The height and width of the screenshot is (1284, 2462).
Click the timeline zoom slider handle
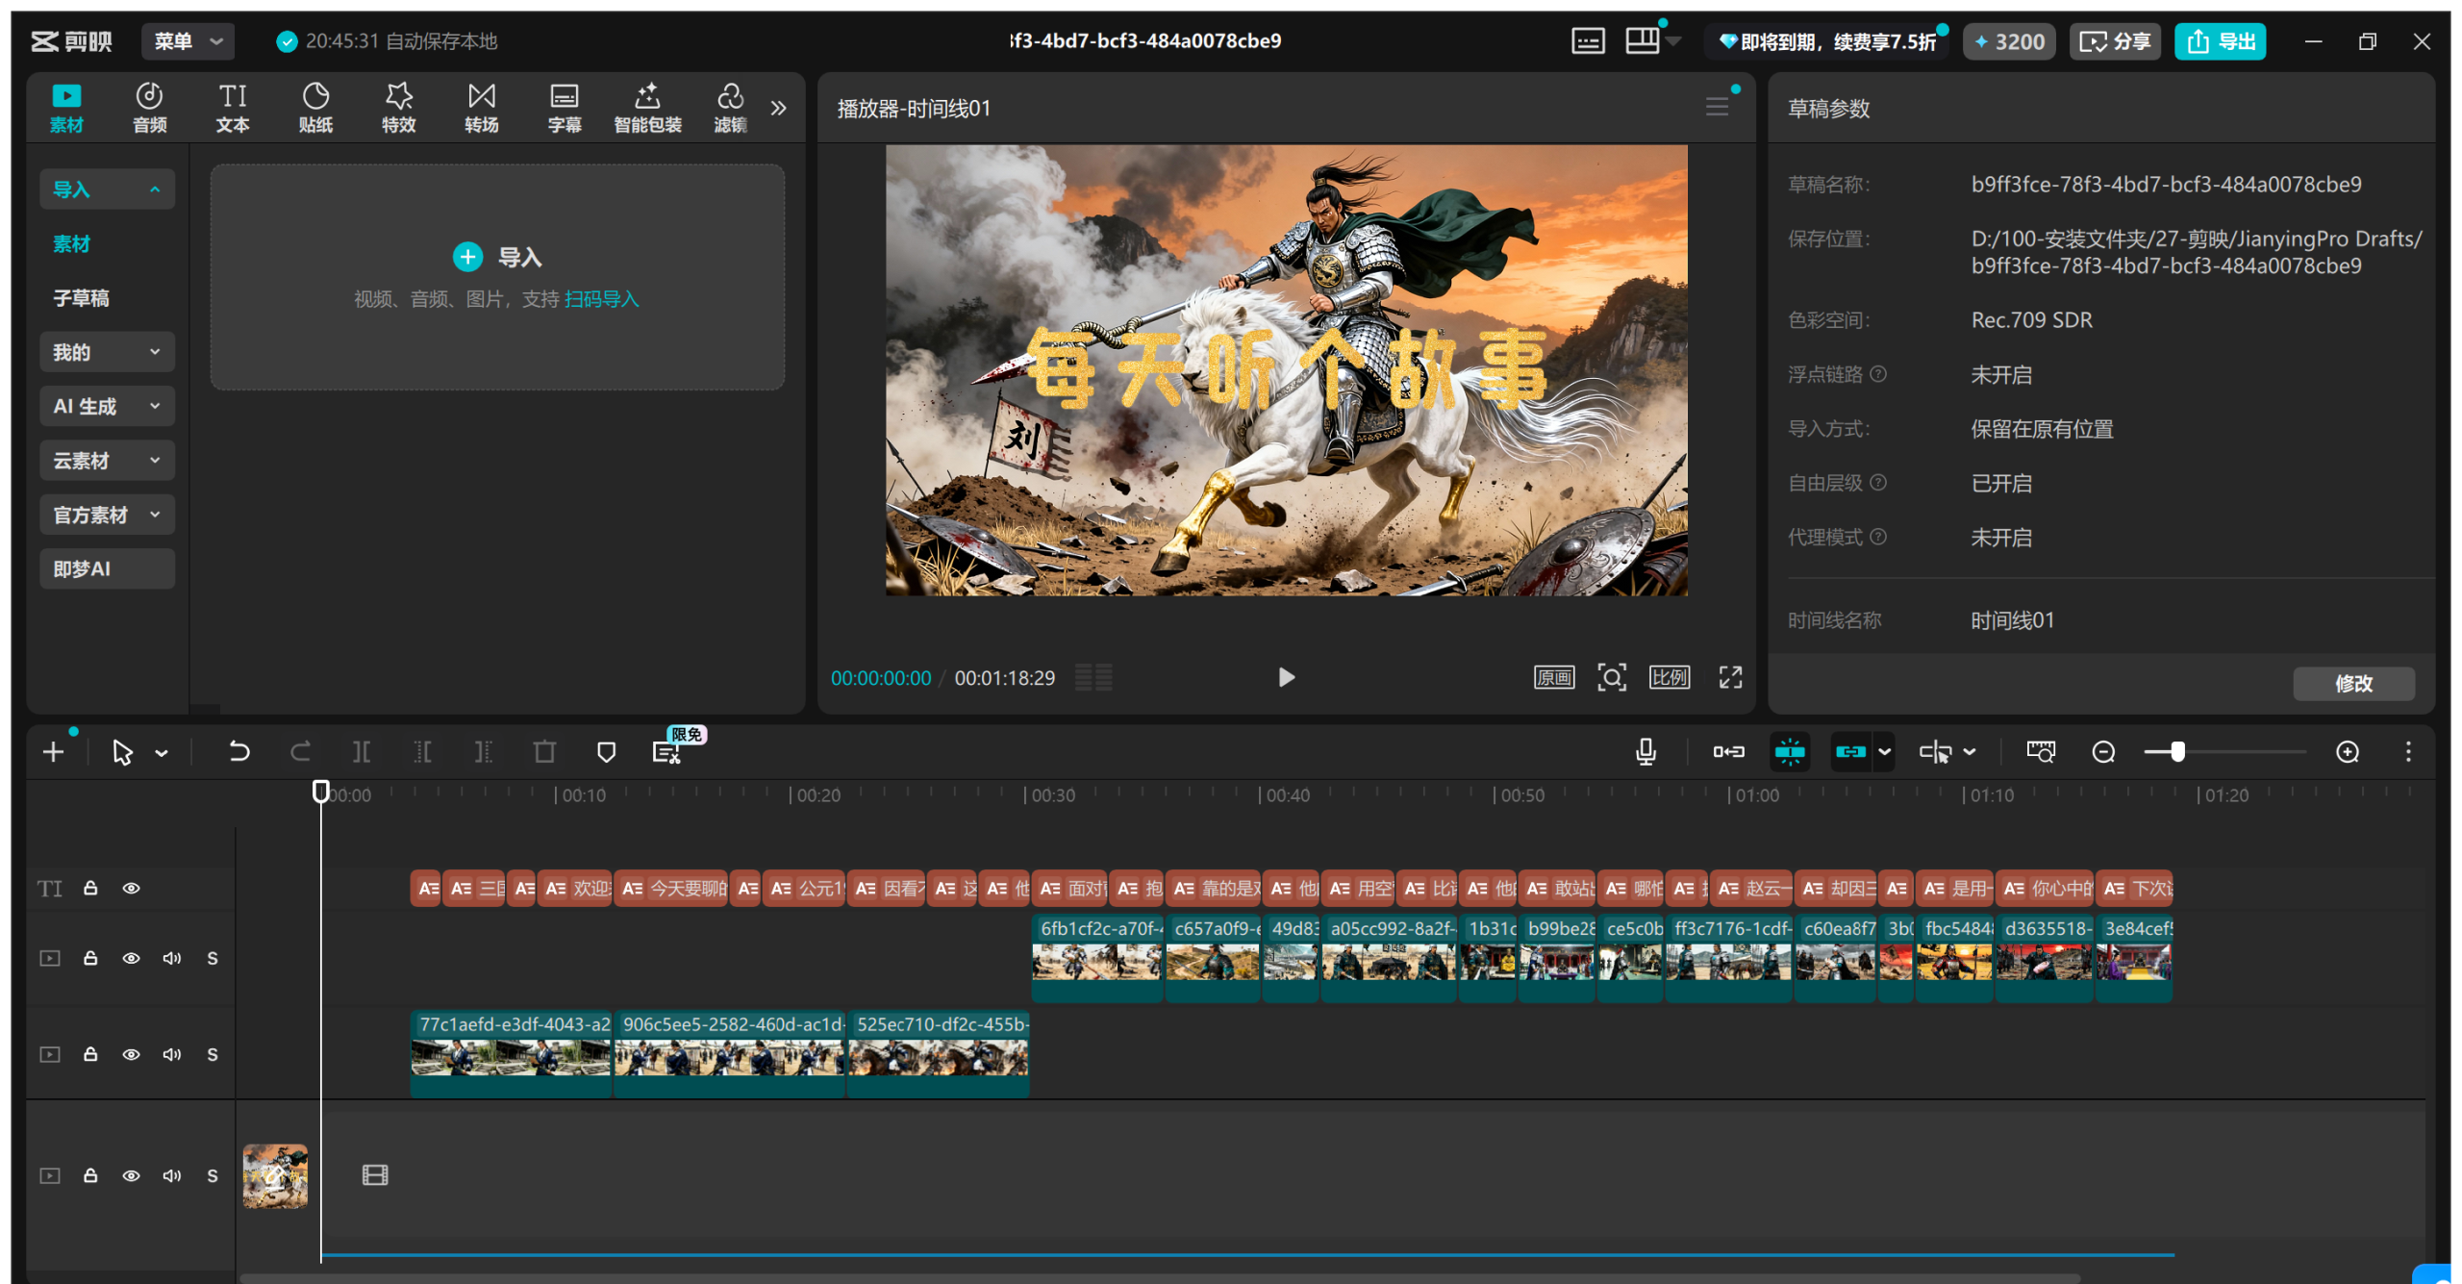coord(2177,751)
